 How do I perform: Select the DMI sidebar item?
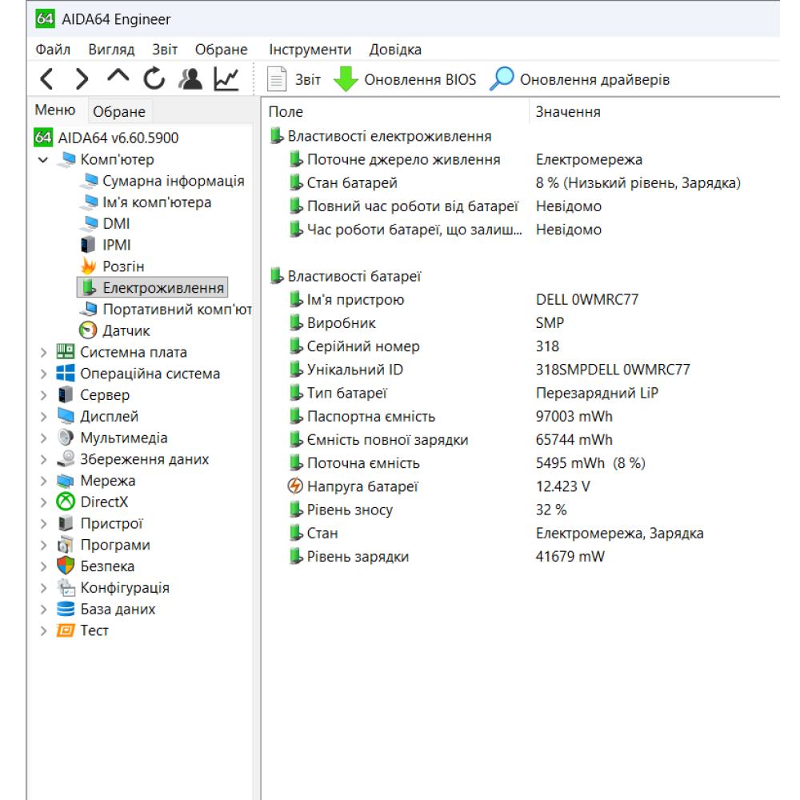pyautogui.click(x=117, y=223)
